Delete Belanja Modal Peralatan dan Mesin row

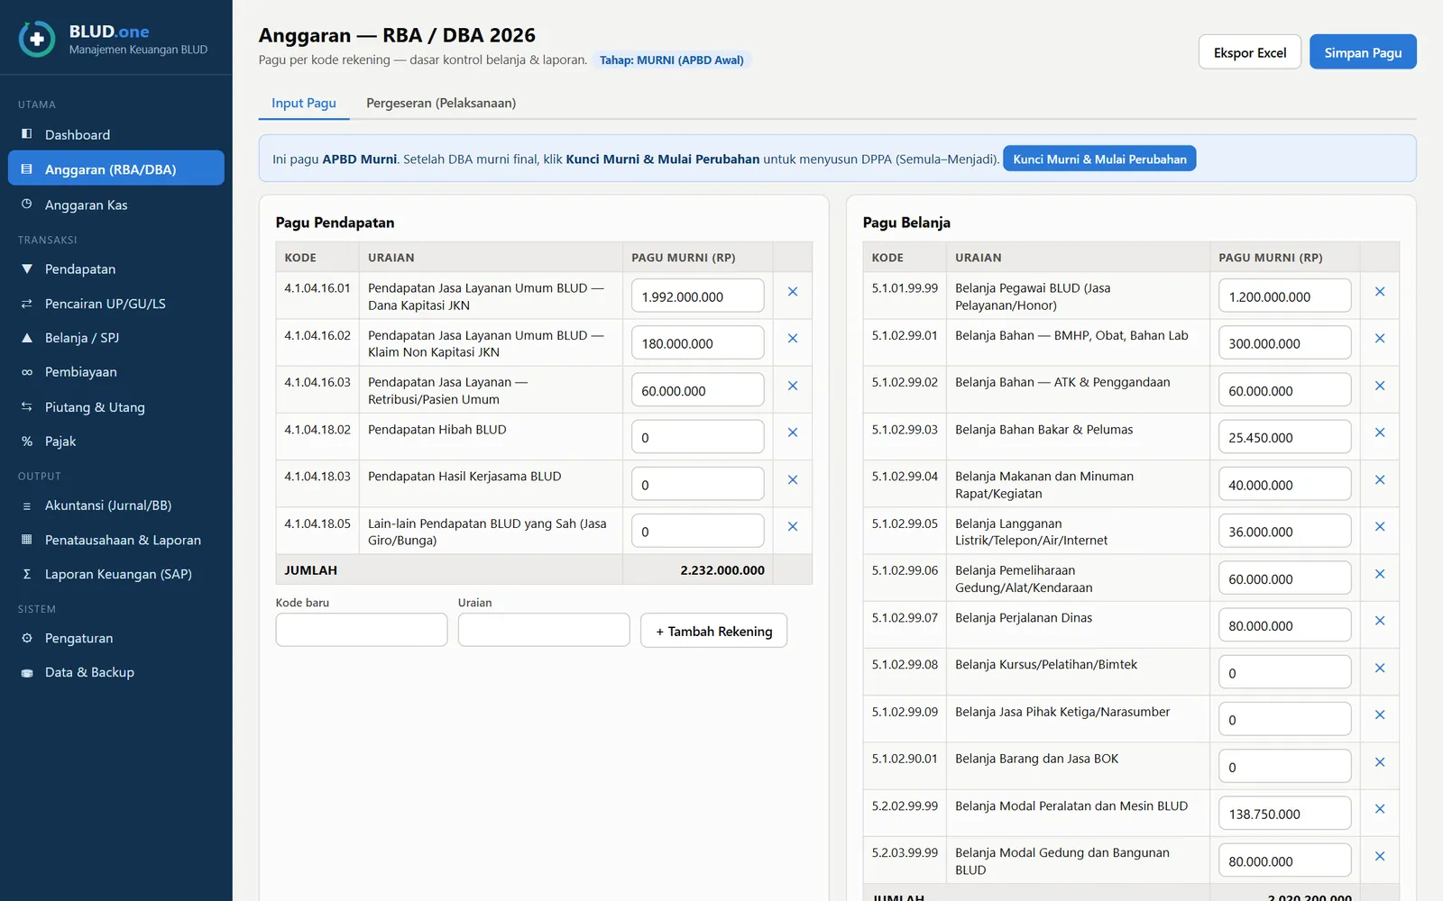pos(1380,809)
